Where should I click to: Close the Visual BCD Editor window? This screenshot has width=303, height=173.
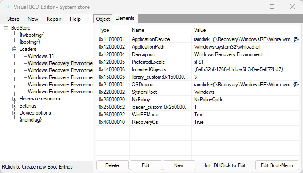point(292,7)
